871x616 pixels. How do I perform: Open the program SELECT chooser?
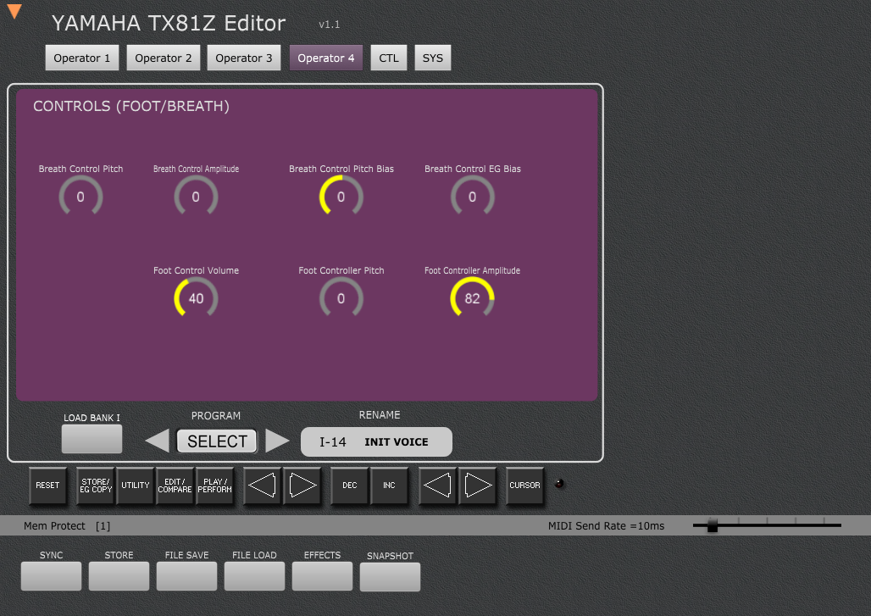pyautogui.click(x=216, y=441)
